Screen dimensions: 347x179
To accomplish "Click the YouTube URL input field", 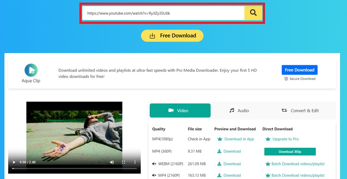I will click(x=164, y=13).
